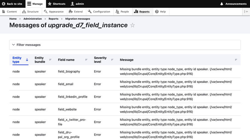Click Back to site arrow
250x140 pixels.
[3, 4]
